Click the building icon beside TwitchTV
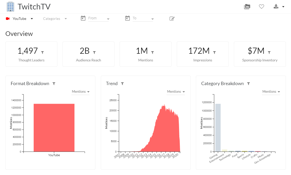Viewport: 291px width, 175px height. click(10, 7)
